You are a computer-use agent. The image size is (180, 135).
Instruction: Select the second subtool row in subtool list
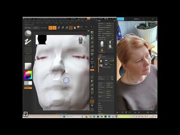(106, 65)
